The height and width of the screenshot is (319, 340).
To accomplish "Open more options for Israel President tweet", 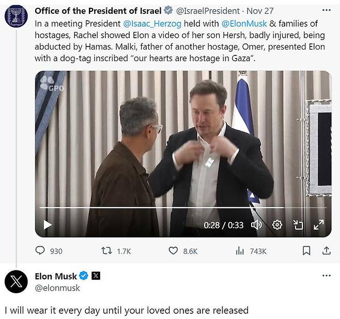I will pyautogui.click(x=326, y=10).
